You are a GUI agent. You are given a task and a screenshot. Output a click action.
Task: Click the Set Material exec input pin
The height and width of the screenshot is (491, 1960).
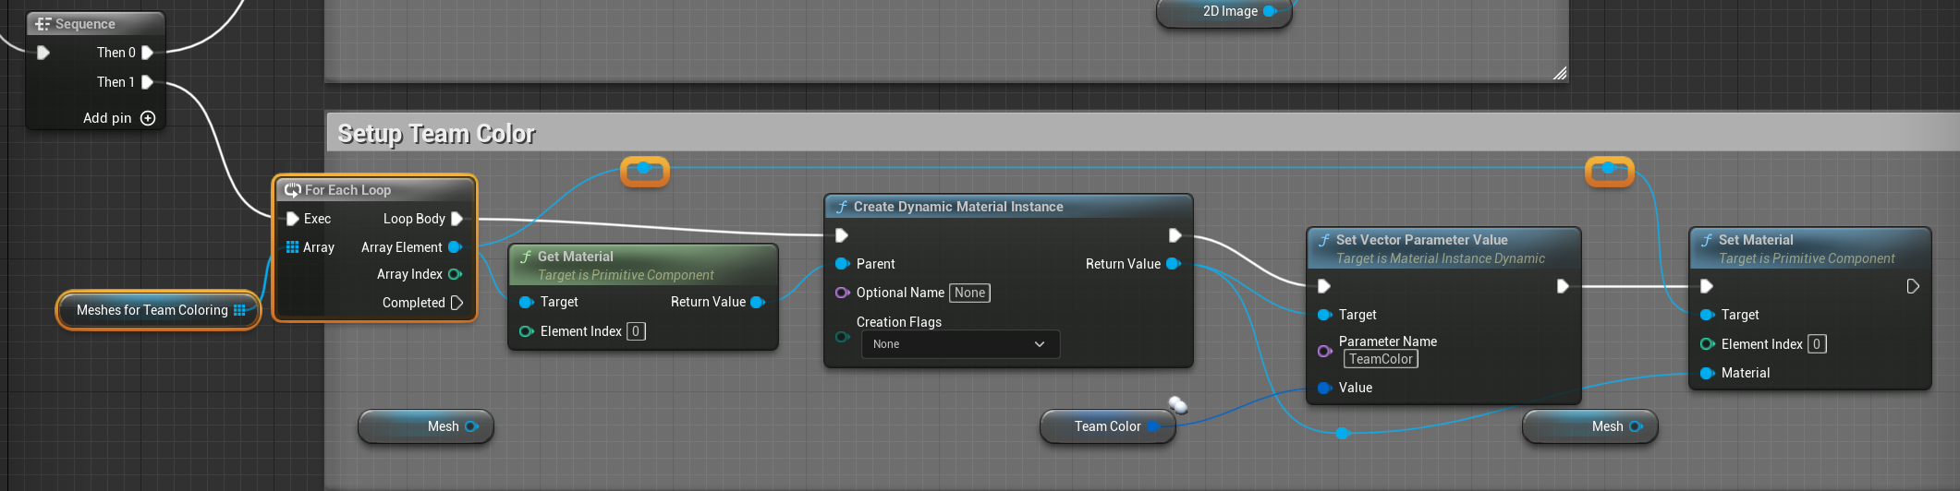click(1707, 286)
